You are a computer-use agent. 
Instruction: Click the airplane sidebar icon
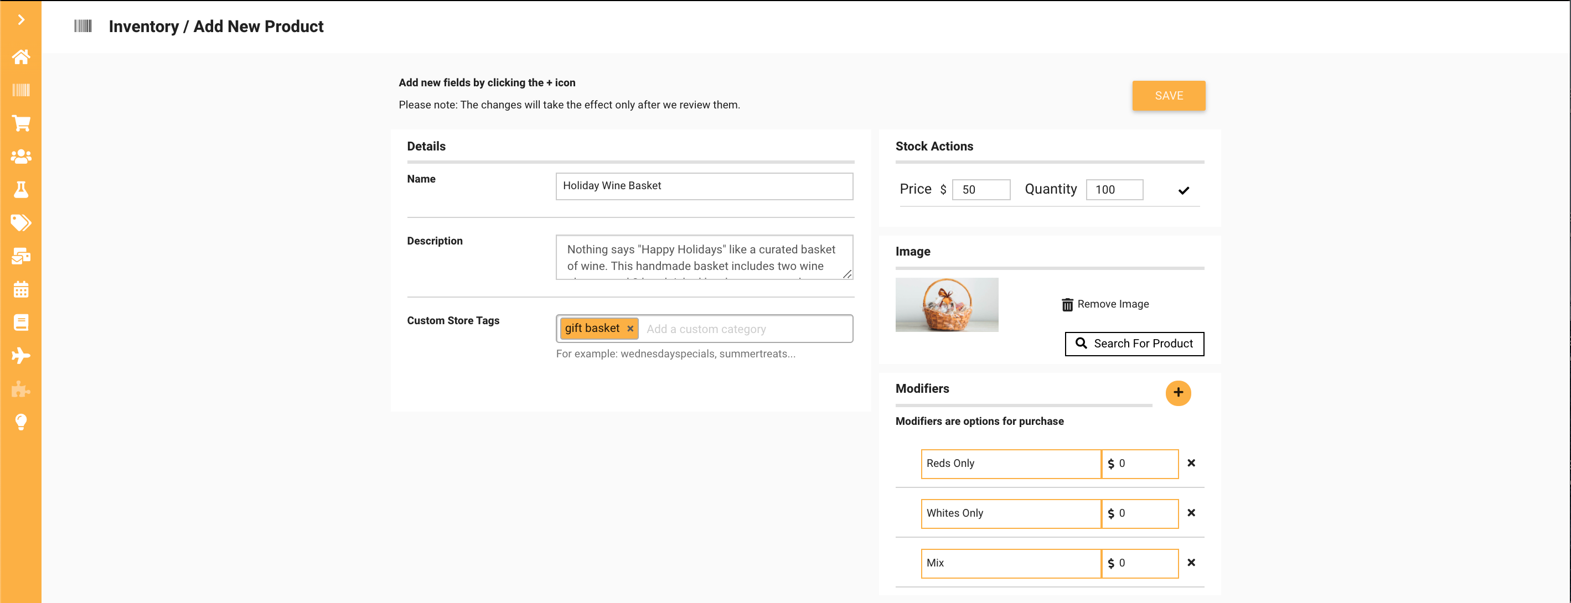tap(20, 356)
